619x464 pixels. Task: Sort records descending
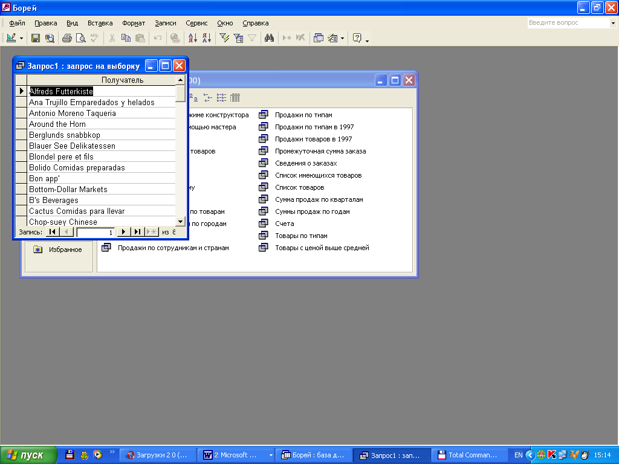207,38
